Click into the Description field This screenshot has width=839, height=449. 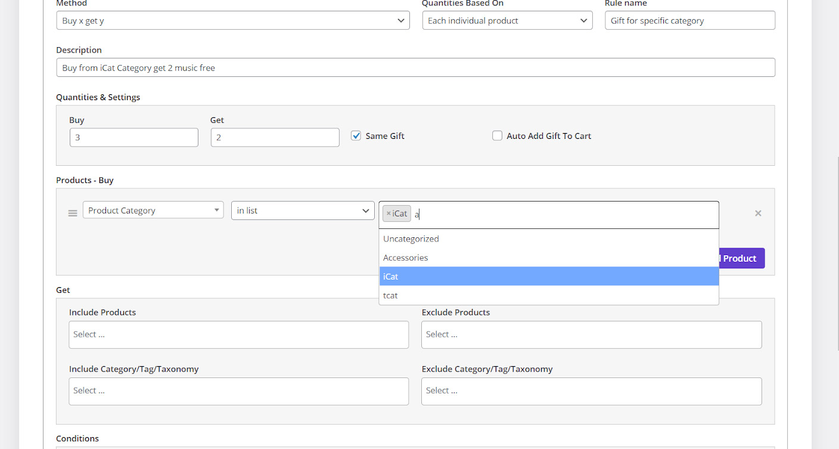tap(415, 68)
